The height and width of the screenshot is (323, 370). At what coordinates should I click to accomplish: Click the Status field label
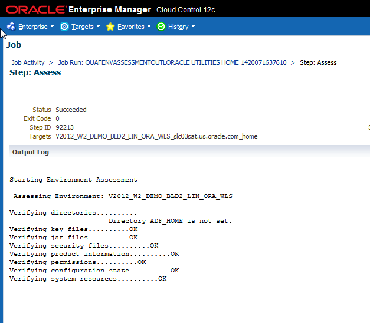[x=42, y=110]
